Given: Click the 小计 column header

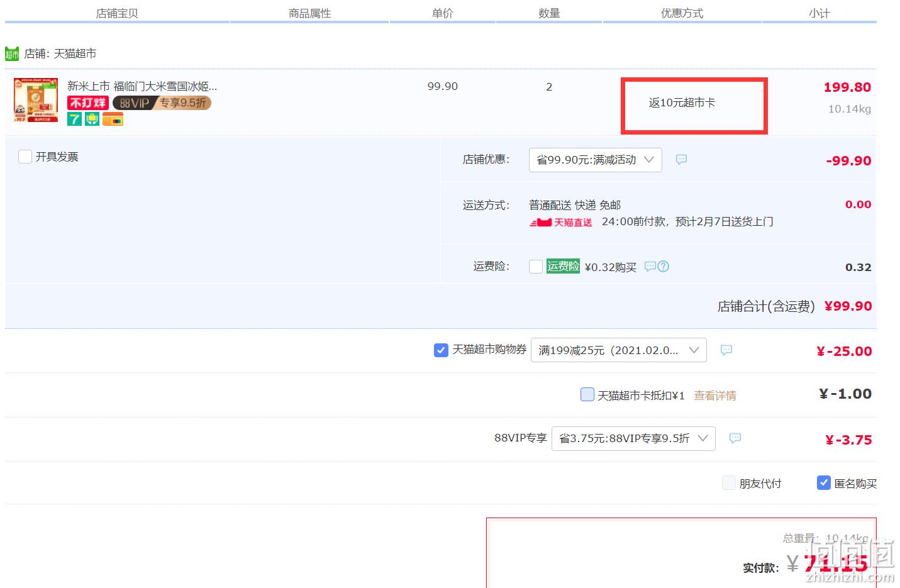Looking at the screenshot, I should pos(819,13).
